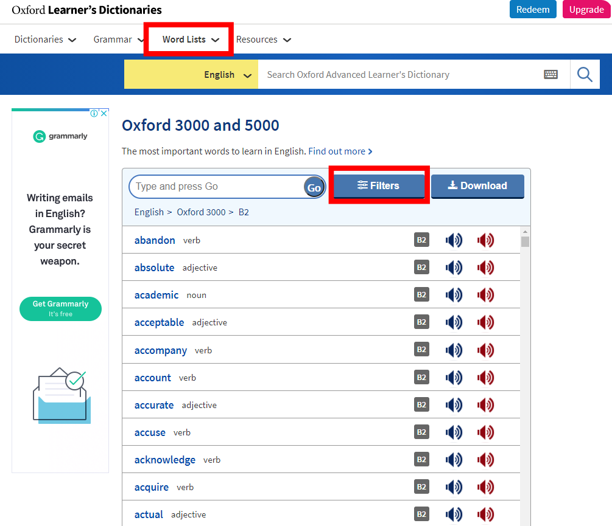Open the word acceptable
Viewport: 612px width, 526px height.
(160, 322)
